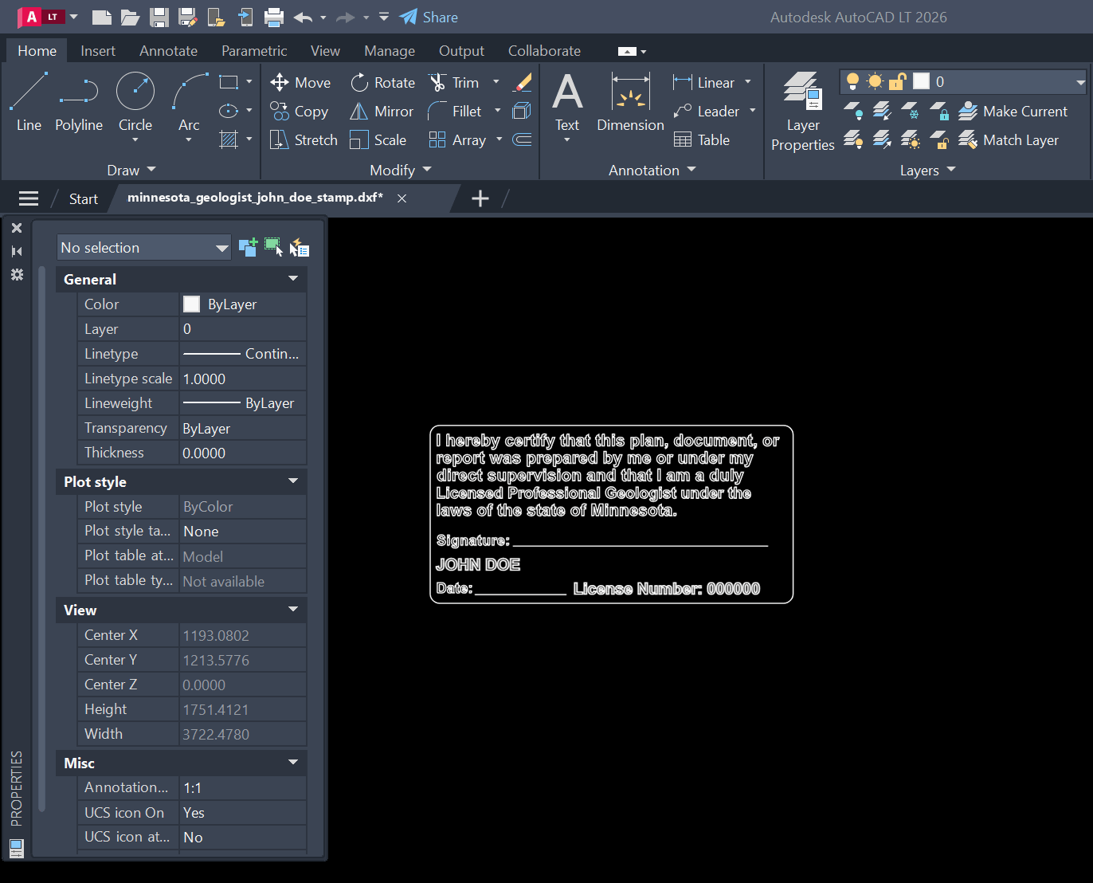
Task: Click Make Current layer button
Action: tap(1013, 111)
